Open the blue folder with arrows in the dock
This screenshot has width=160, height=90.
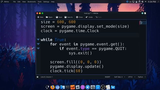(98, 87)
